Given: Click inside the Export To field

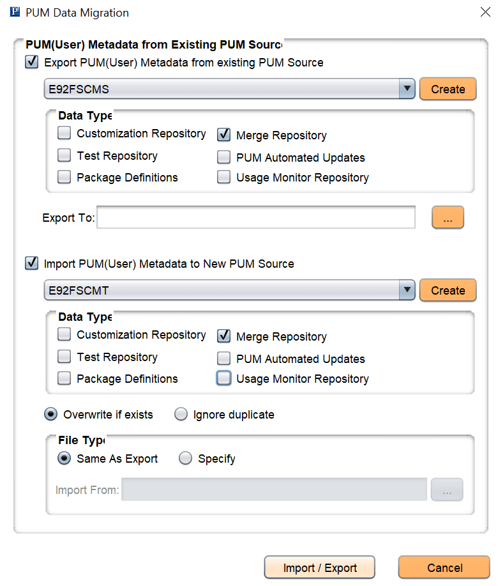Looking at the screenshot, I should coord(255,217).
